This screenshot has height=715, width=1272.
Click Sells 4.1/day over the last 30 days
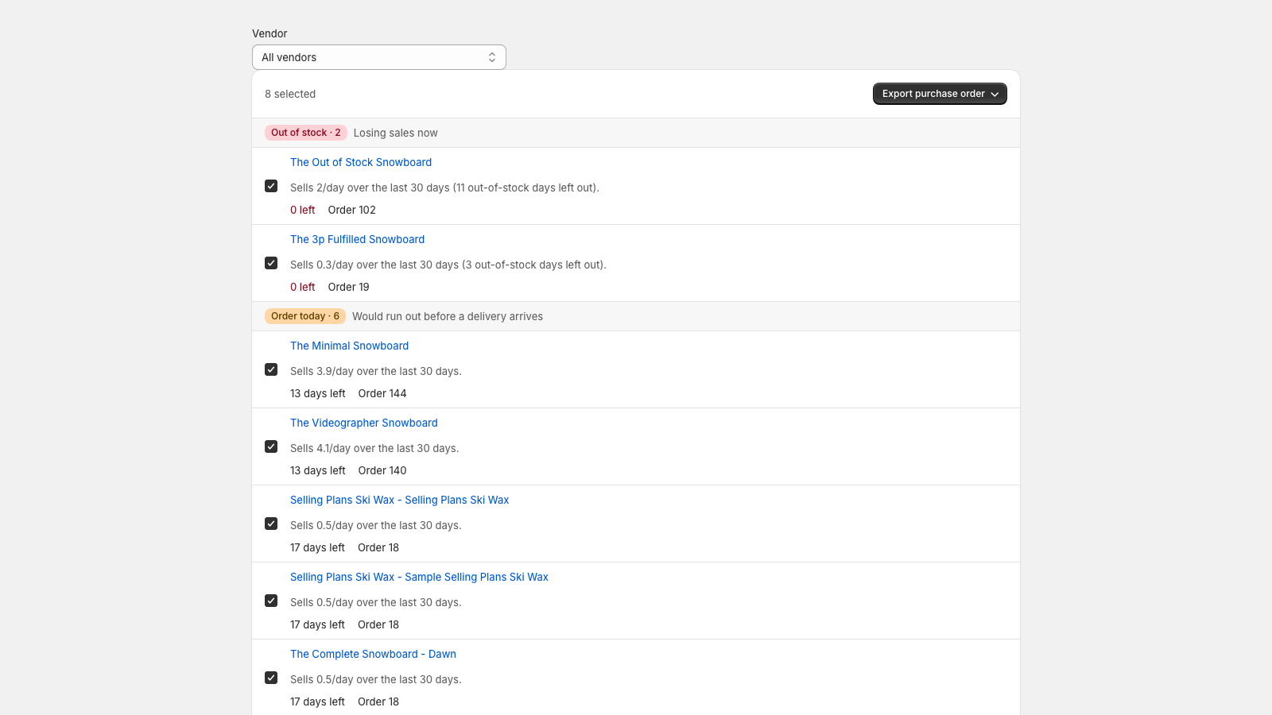(374, 448)
